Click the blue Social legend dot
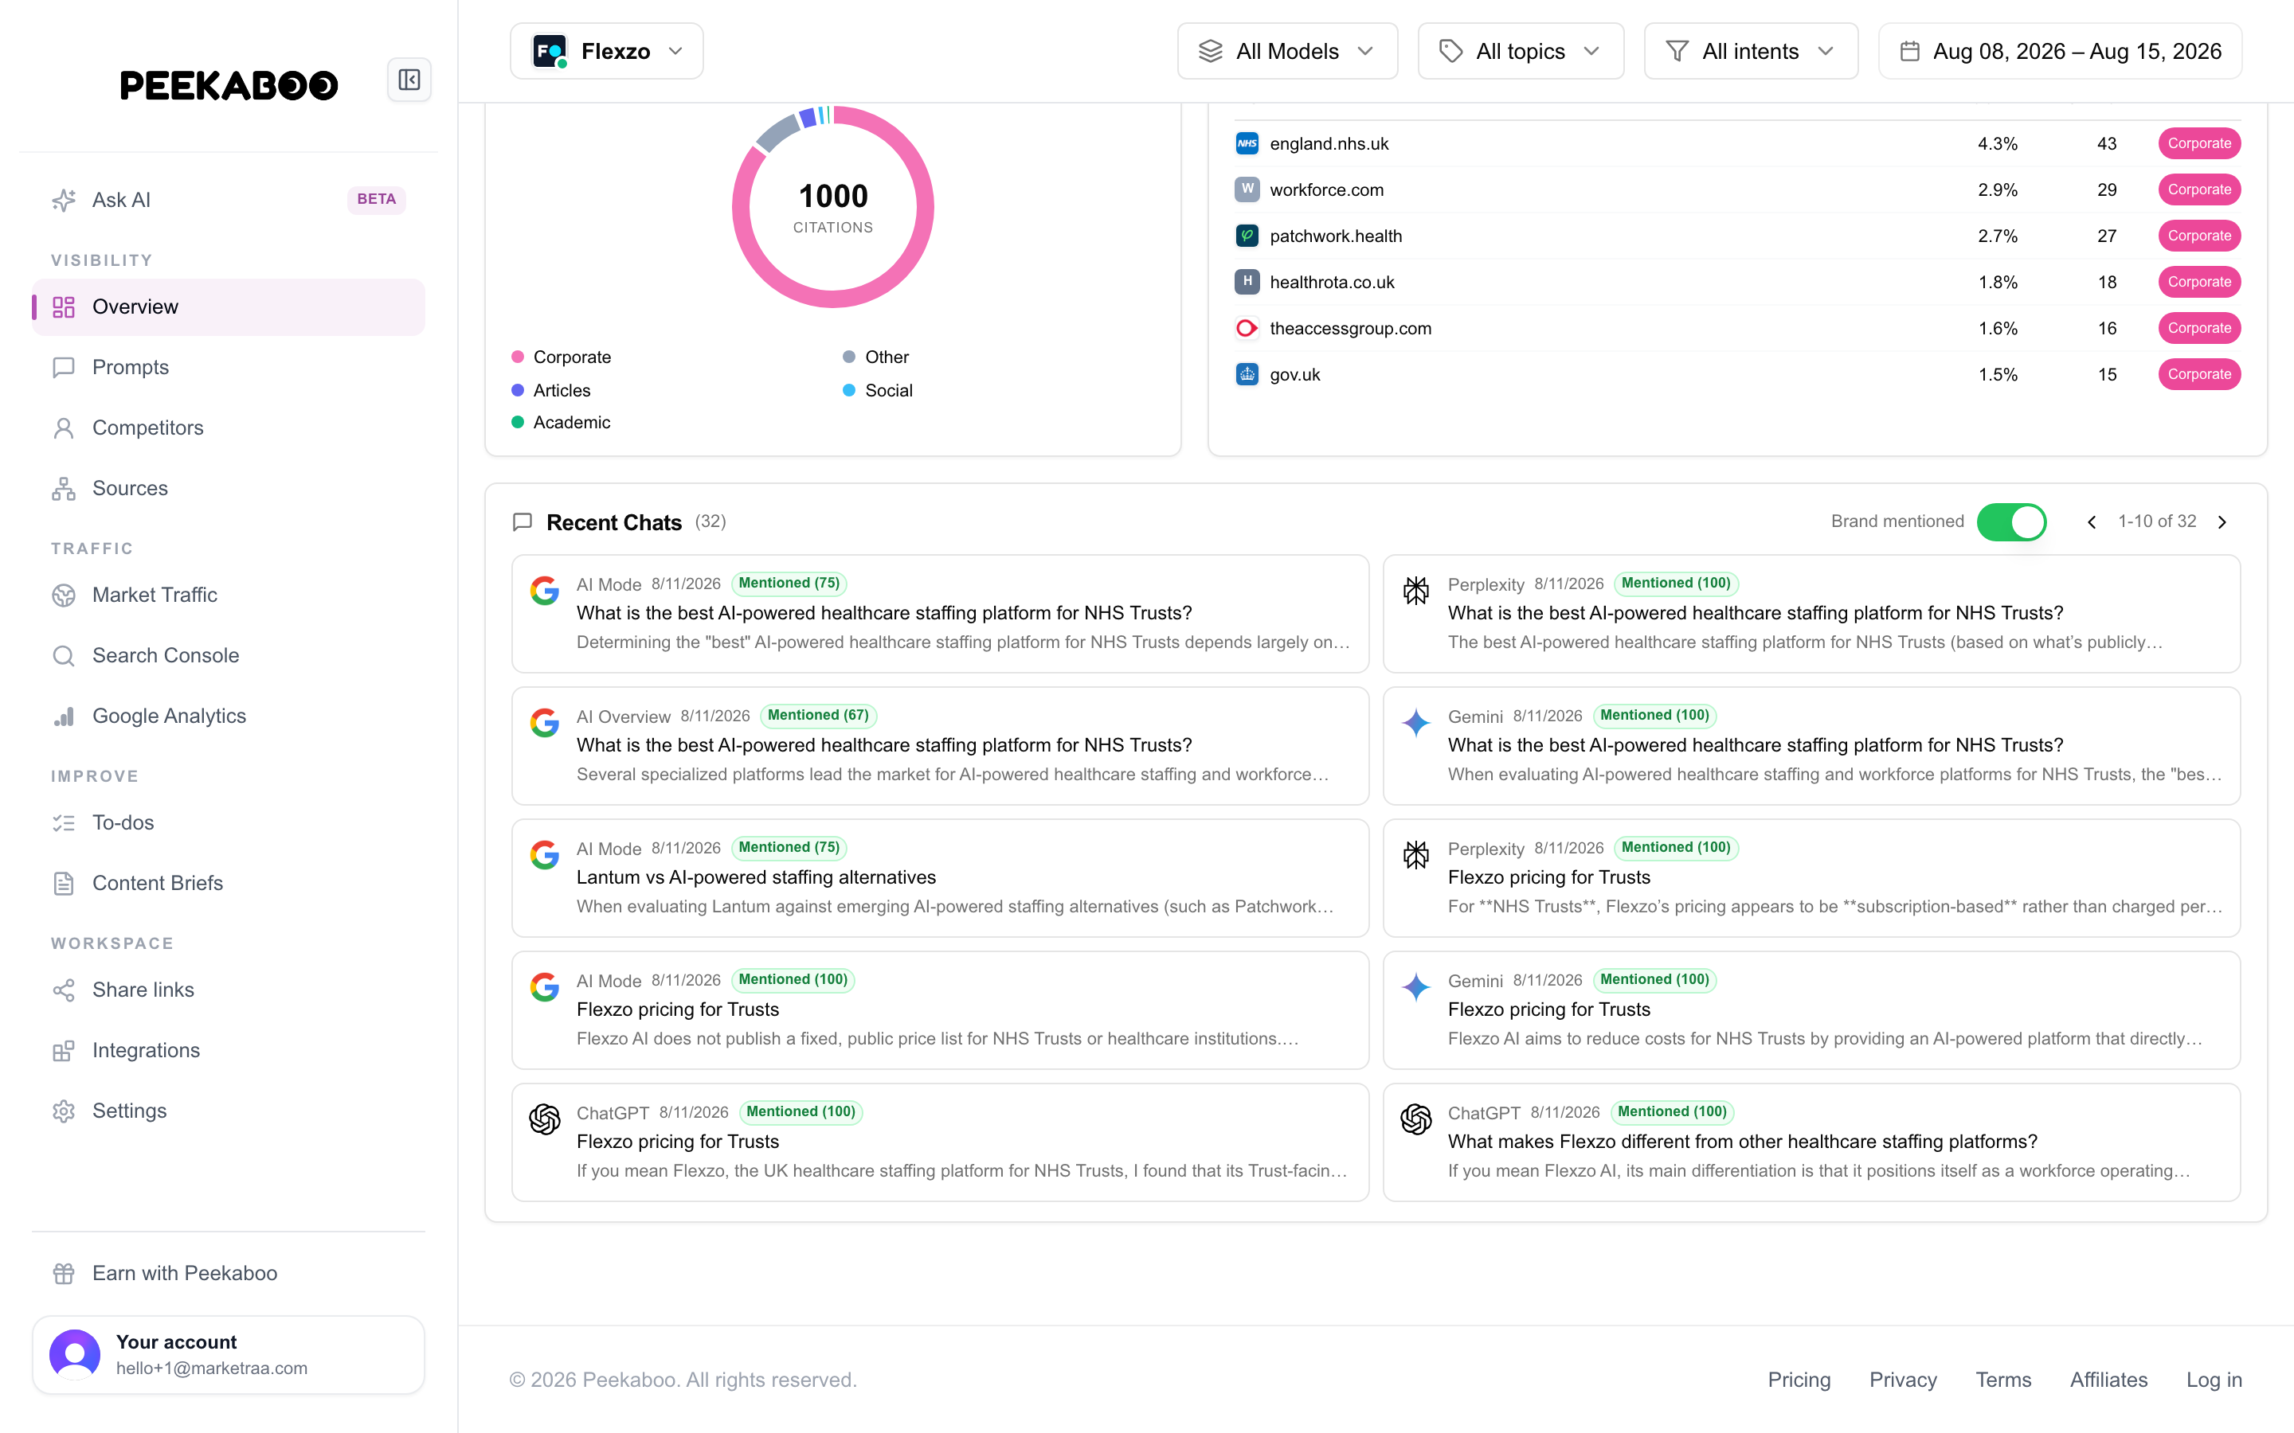 pos(849,390)
